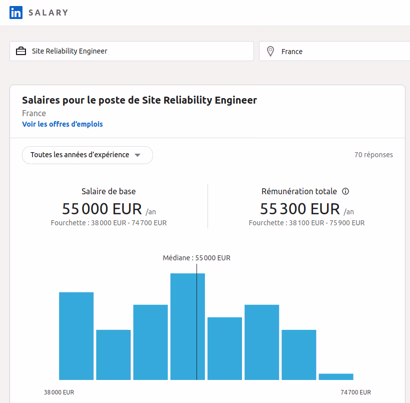
Task: Click the Salaire de base heading
Action: [108, 191]
